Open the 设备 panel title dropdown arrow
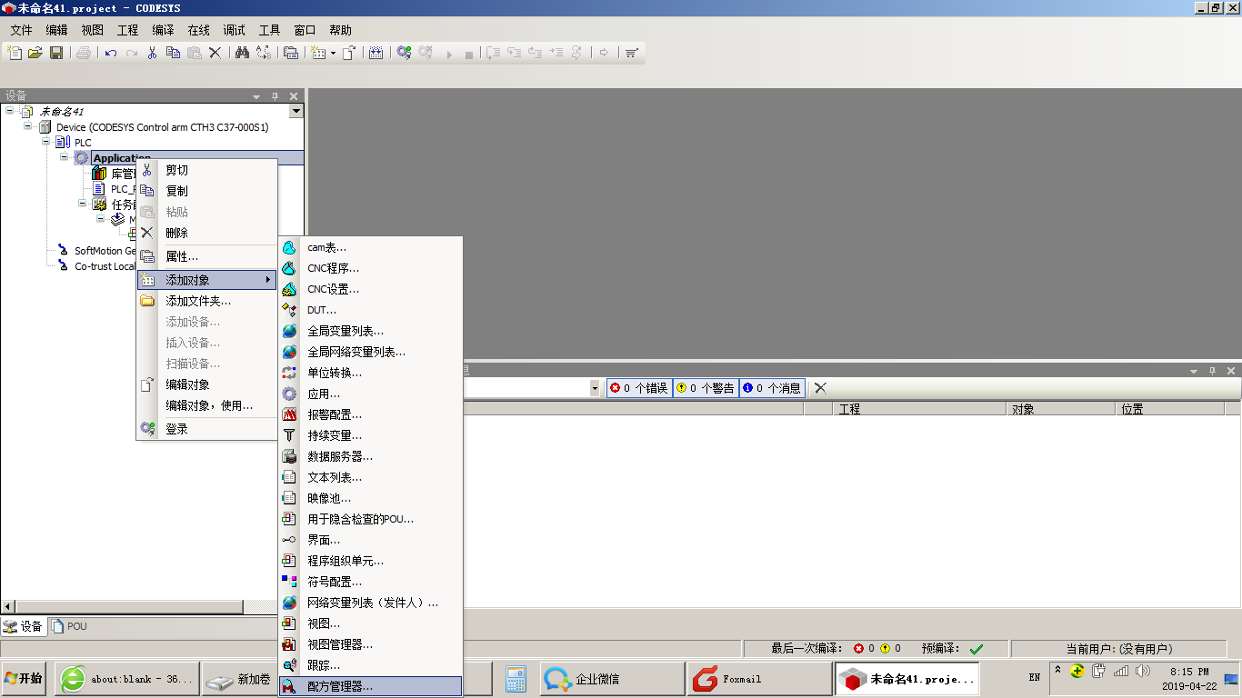Screen dimensions: 1242x698 coord(256,96)
